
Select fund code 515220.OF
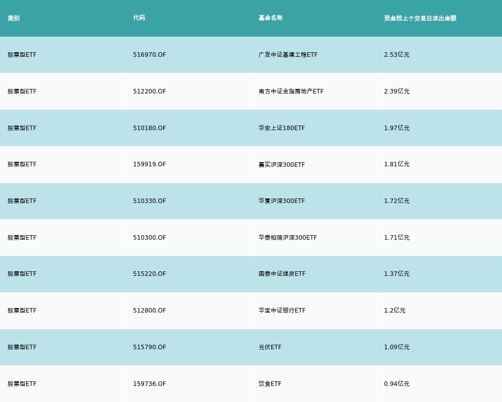[150, 274]
